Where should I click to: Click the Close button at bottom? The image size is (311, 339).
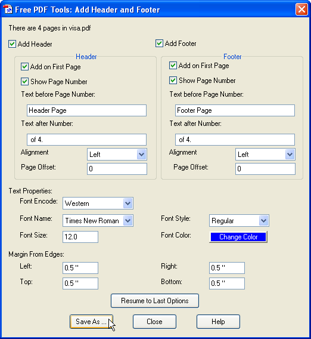coord(154,322)
